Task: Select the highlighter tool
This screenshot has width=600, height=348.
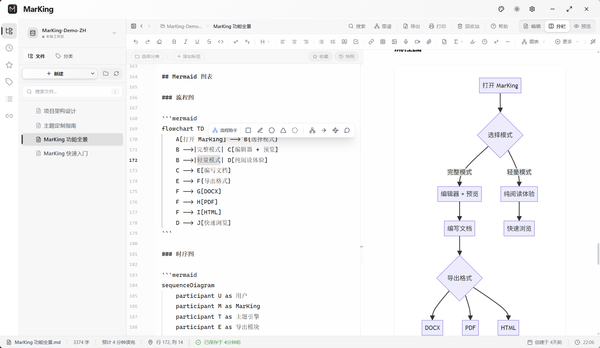Action: pos(473,42)
